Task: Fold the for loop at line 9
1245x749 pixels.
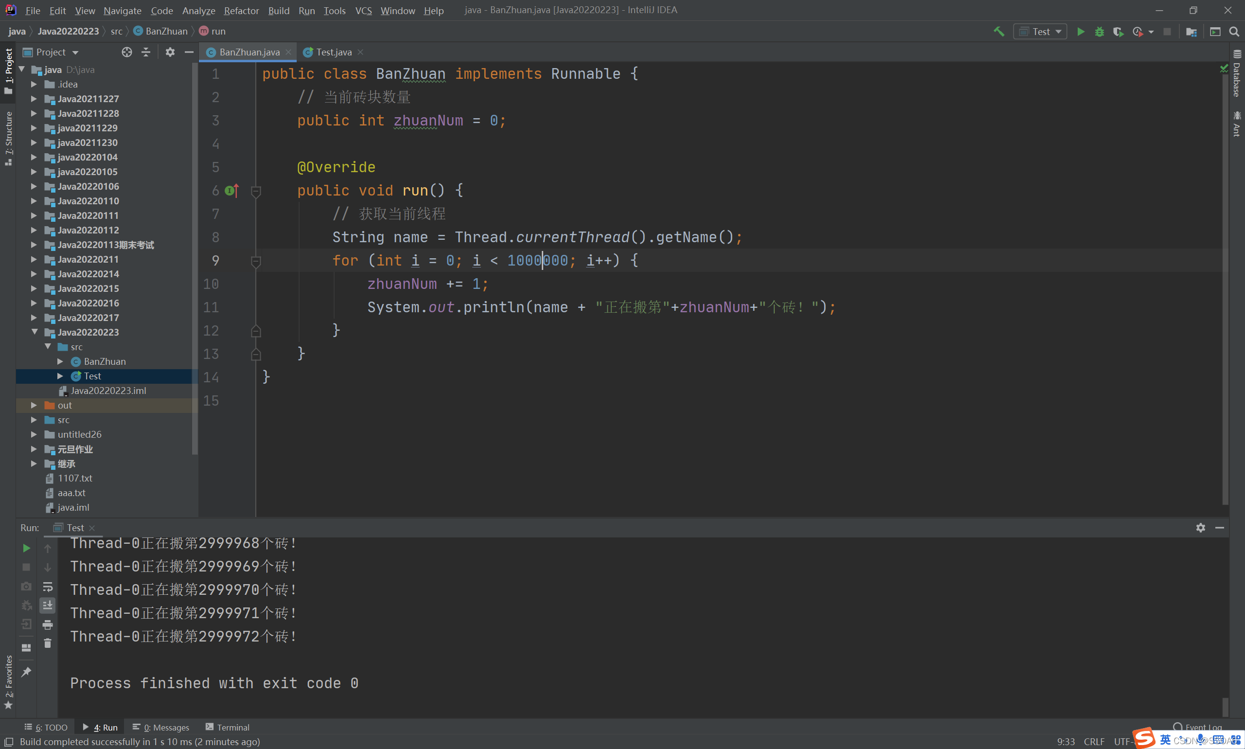Action: [x=256, y=262]
